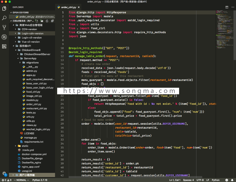
Task: Collapse all folders in explorer
Action: (52, 21)
